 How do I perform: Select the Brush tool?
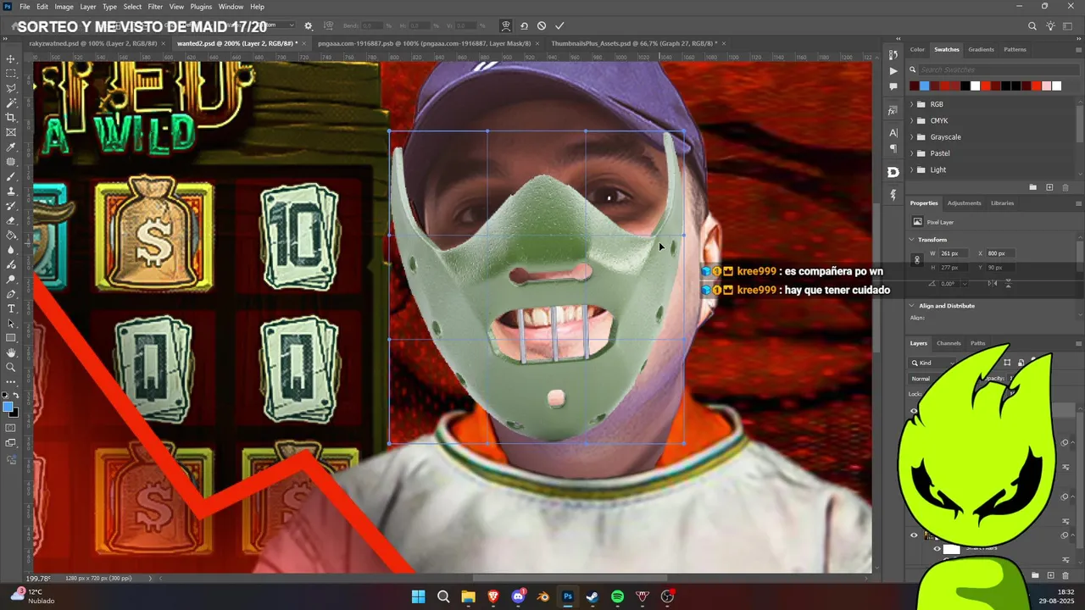point(11,176)
